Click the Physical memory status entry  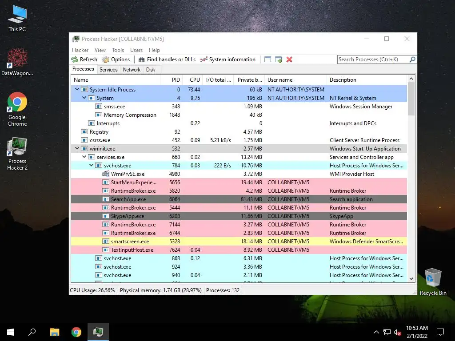click(x=161, y=290)
